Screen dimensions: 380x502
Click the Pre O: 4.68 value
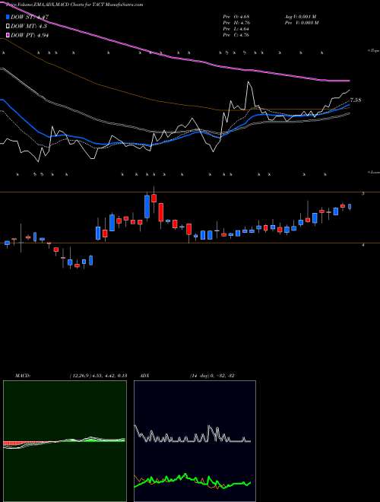coord(236,17)
